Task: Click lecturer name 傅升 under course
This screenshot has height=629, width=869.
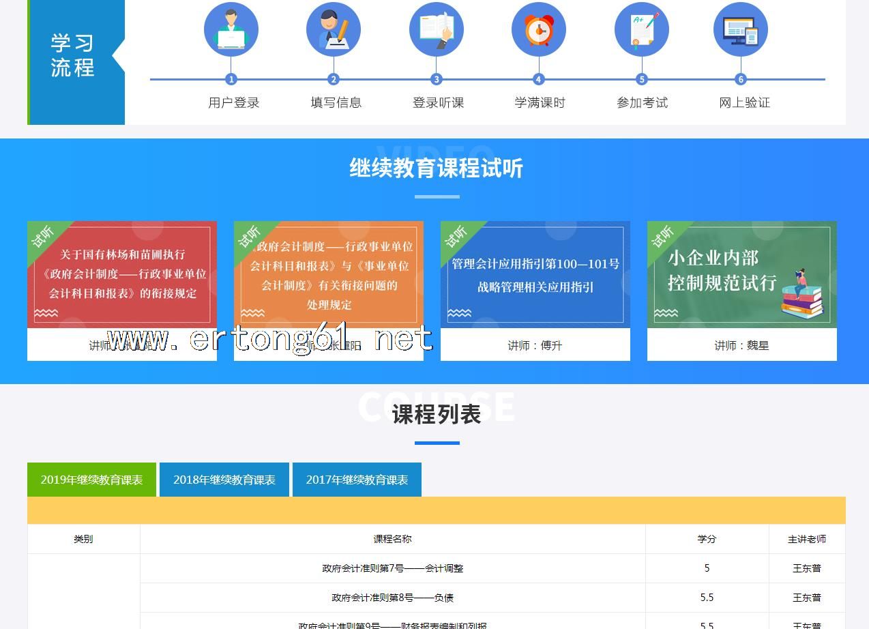Action: point(535,345)
